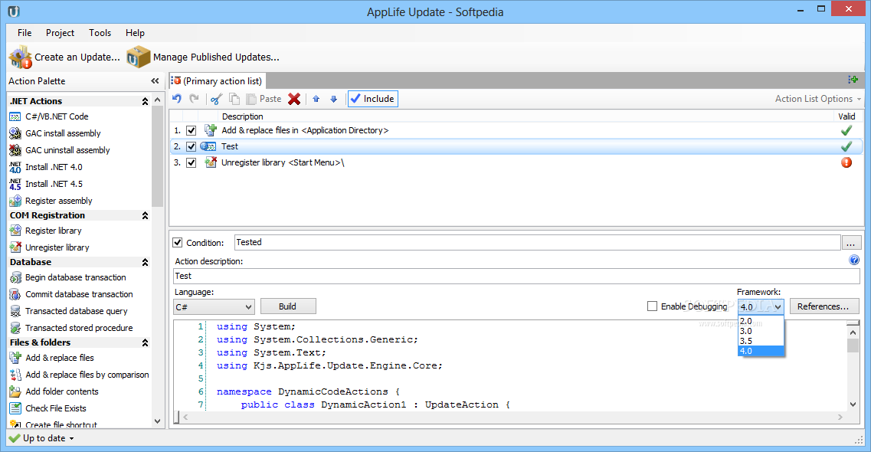Open the blue help icon for action description

854,260
